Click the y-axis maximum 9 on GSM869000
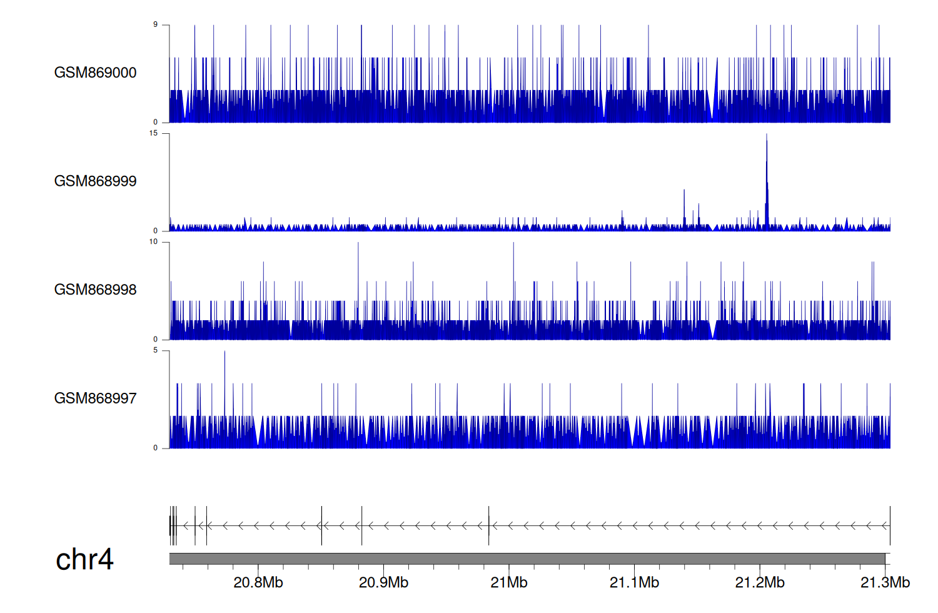Image resolution: width=938 pixels, height=613 pixels. (155, 25)
